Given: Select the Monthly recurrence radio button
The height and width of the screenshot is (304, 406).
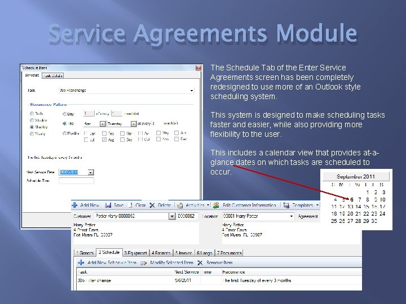Looking at the screenshot, I should [x=32, y=127].
